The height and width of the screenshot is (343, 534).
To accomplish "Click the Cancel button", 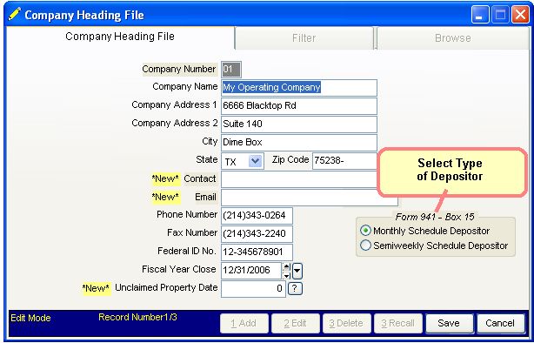I will 500,323.
